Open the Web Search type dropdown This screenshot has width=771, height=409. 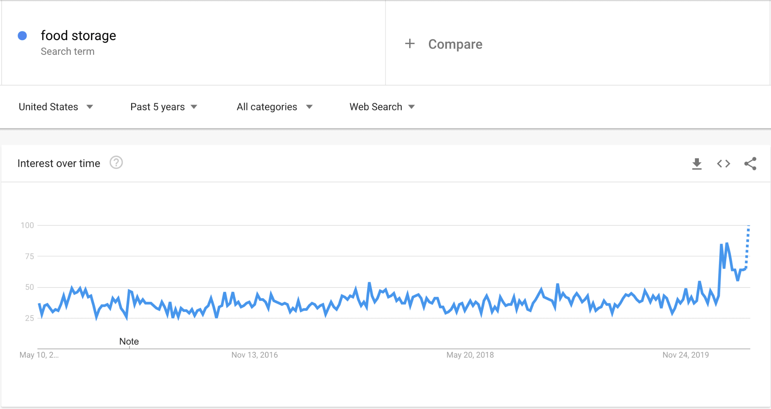tap(382, 107)
